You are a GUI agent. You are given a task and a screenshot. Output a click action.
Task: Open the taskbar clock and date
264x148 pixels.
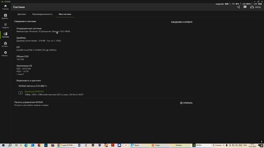point(252,145)
